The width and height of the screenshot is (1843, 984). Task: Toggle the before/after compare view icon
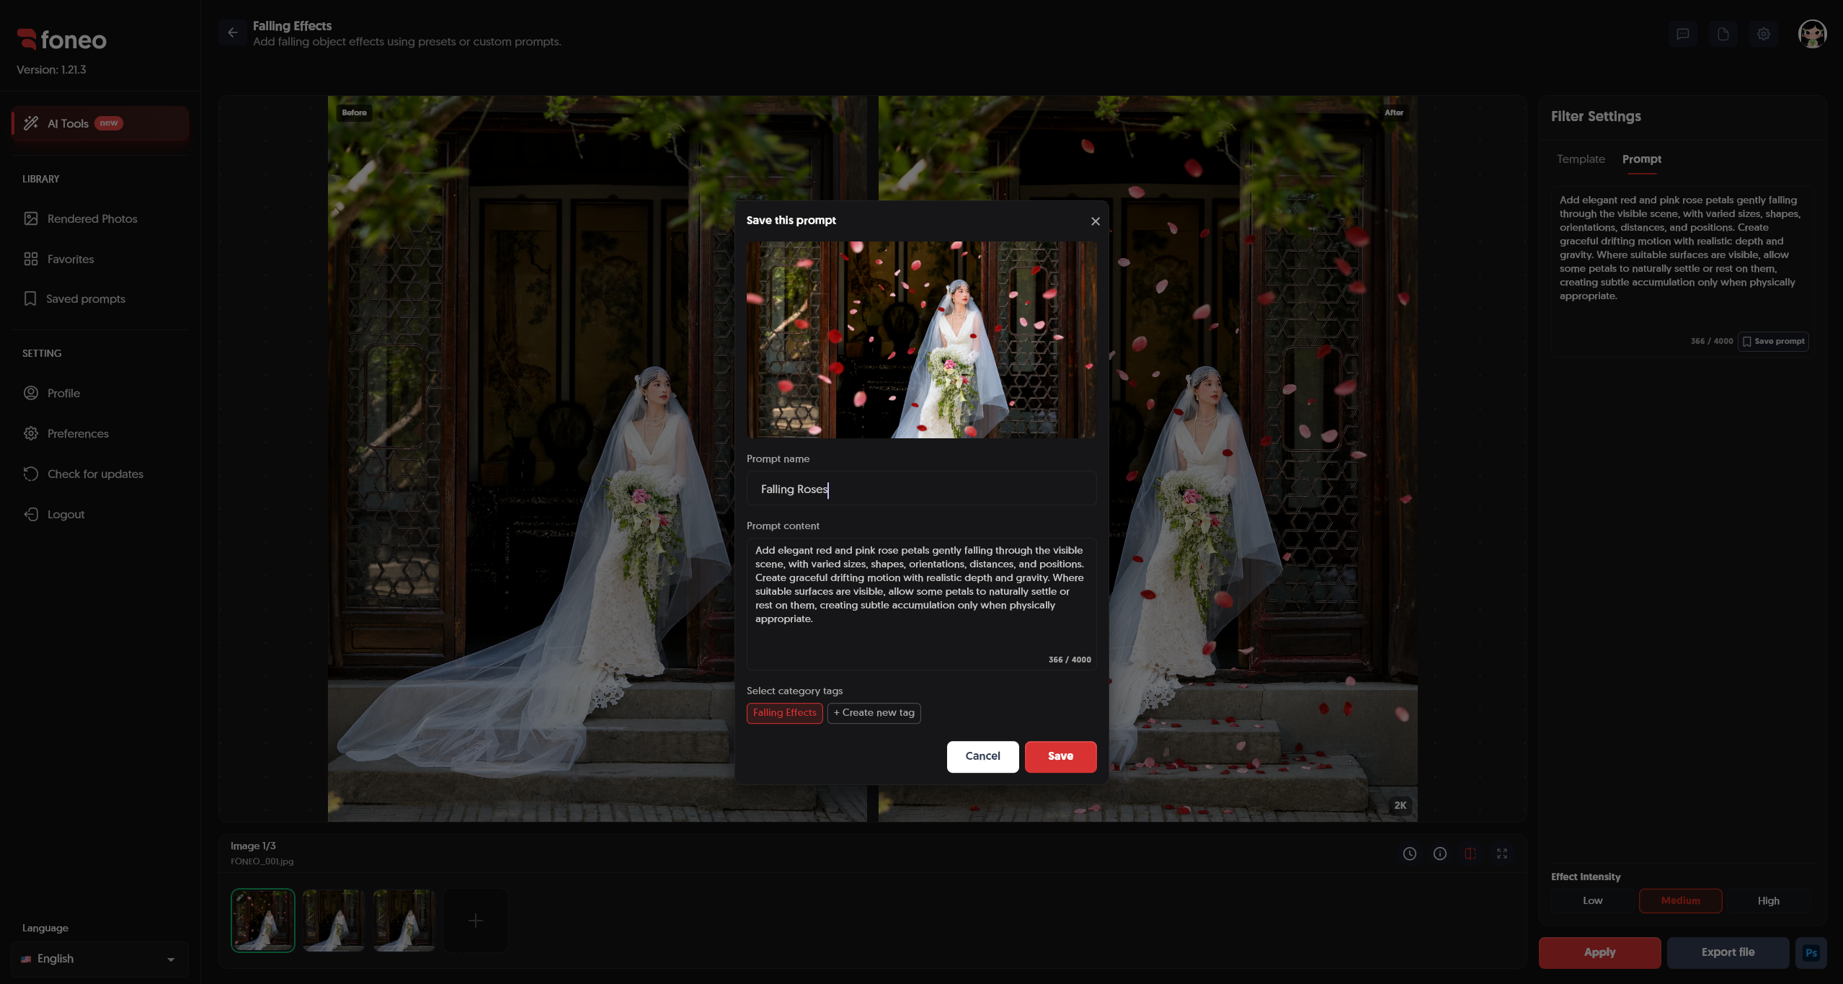point(1470,854)
